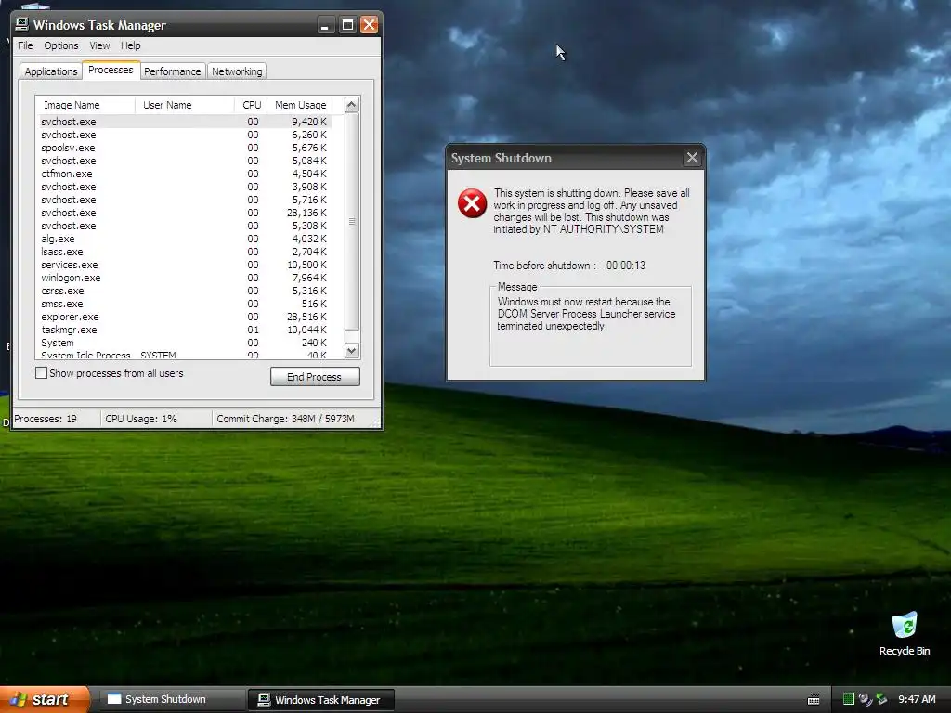The height and width of the screenshot is (713, 951).
Task: Click the 5,084 K memory value
Action: coord(309,161)
